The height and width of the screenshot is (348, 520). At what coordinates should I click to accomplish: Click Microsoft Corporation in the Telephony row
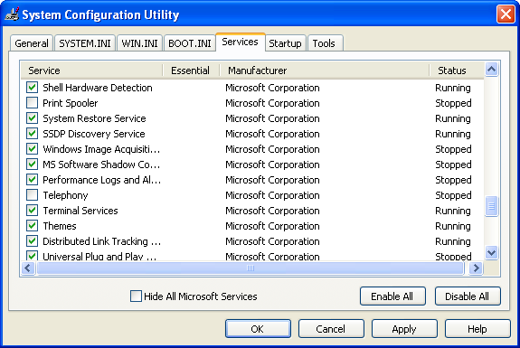pos(272,195)
